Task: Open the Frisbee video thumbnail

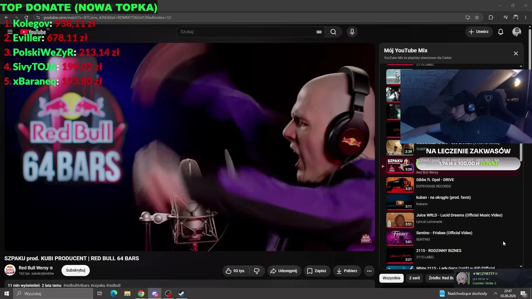Action: (400, 238)
